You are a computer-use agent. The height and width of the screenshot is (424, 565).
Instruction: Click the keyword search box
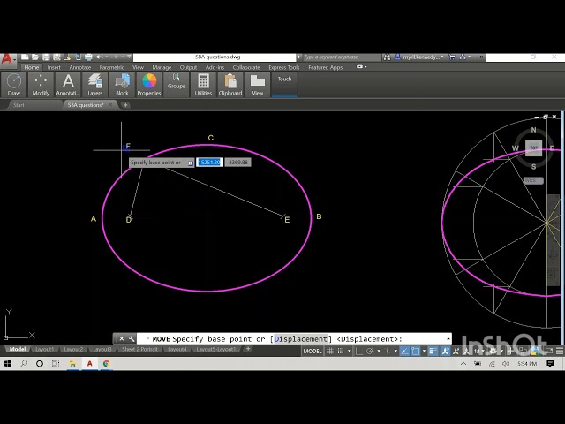click(x=342, y=57)
